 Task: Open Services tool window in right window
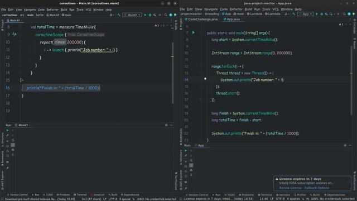283,195
